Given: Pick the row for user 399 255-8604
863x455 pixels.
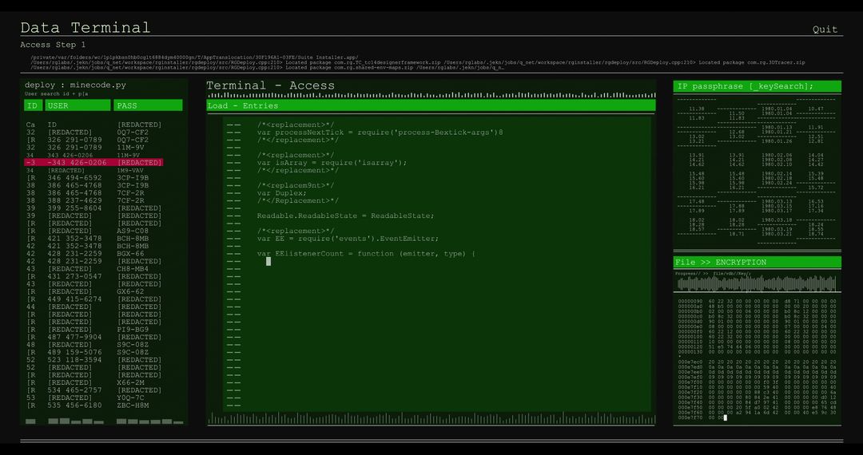Looking at the screenshot, I should 74,208.
